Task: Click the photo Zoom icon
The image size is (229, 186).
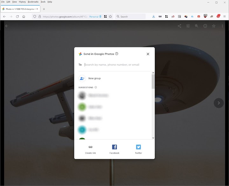Action: (197, 26)
